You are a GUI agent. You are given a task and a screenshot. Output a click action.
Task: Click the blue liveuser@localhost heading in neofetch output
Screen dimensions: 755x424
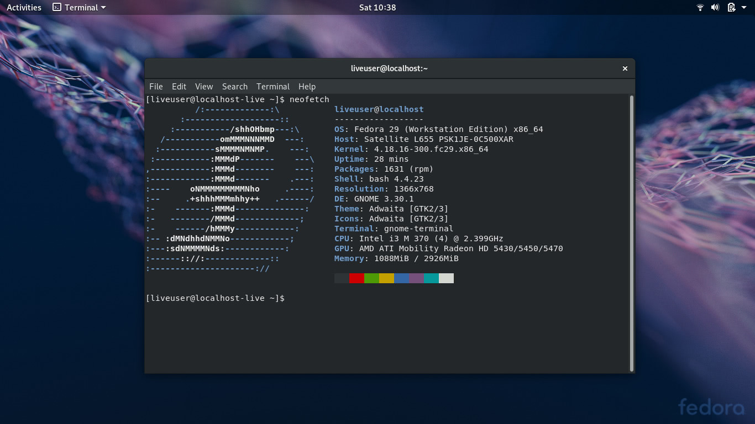click(379, 109)
